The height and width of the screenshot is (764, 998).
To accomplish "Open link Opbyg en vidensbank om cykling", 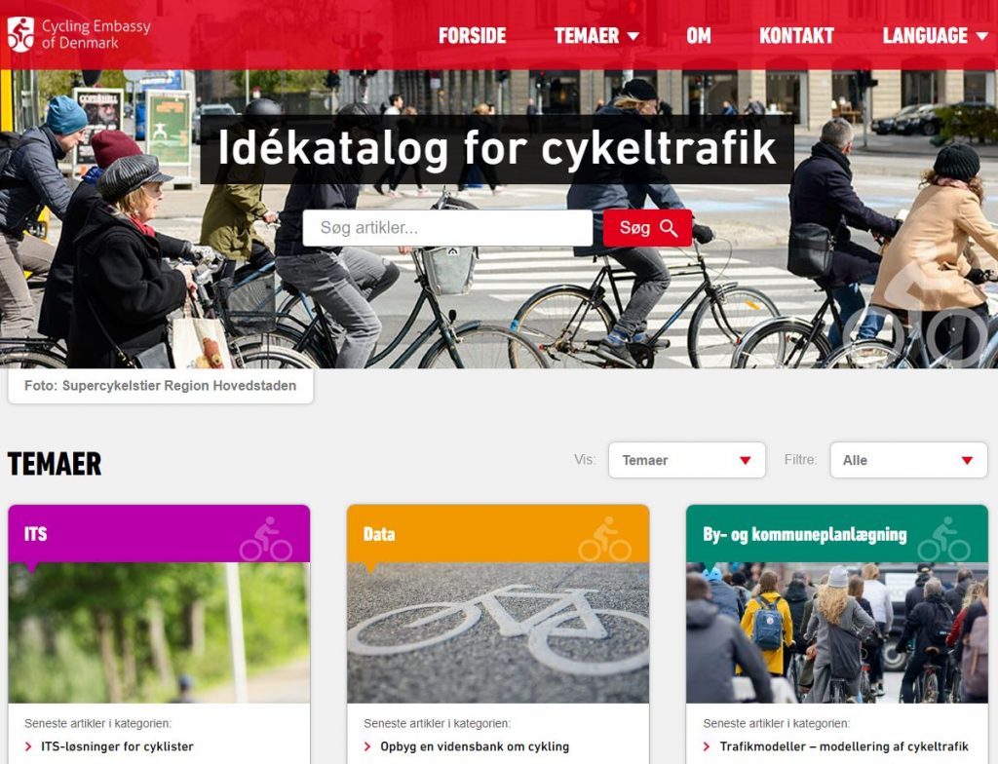I will point(475,746).
